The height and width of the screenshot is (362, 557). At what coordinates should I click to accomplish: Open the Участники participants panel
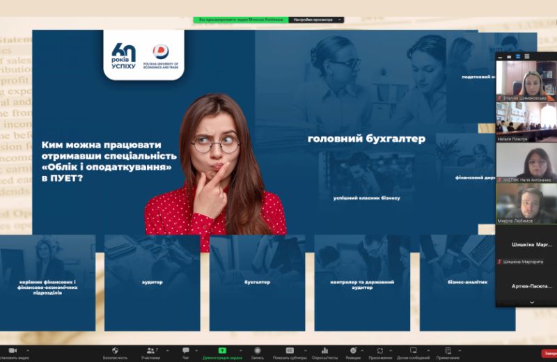pyautogui.click(x=150, y=350)
